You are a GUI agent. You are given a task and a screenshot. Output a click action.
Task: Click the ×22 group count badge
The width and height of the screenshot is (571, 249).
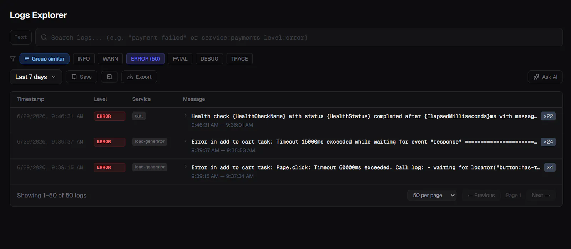click(548, 116)
